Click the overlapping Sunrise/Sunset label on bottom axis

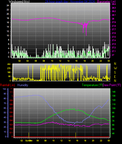click(x=29, y=141)
